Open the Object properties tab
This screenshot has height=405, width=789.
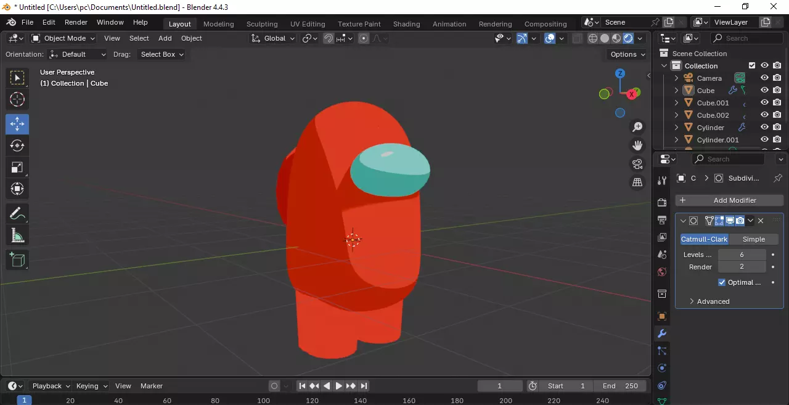[x=662, y=316]
